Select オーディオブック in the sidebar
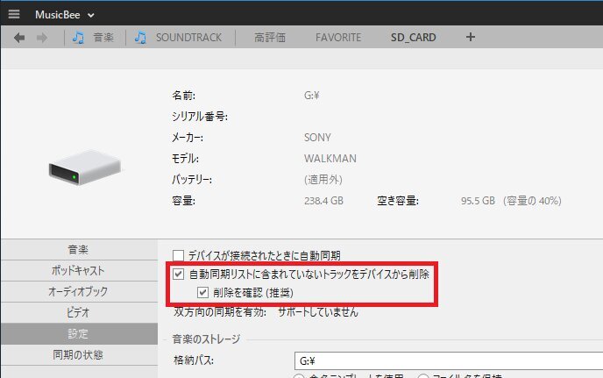 (x=79, y=291)
